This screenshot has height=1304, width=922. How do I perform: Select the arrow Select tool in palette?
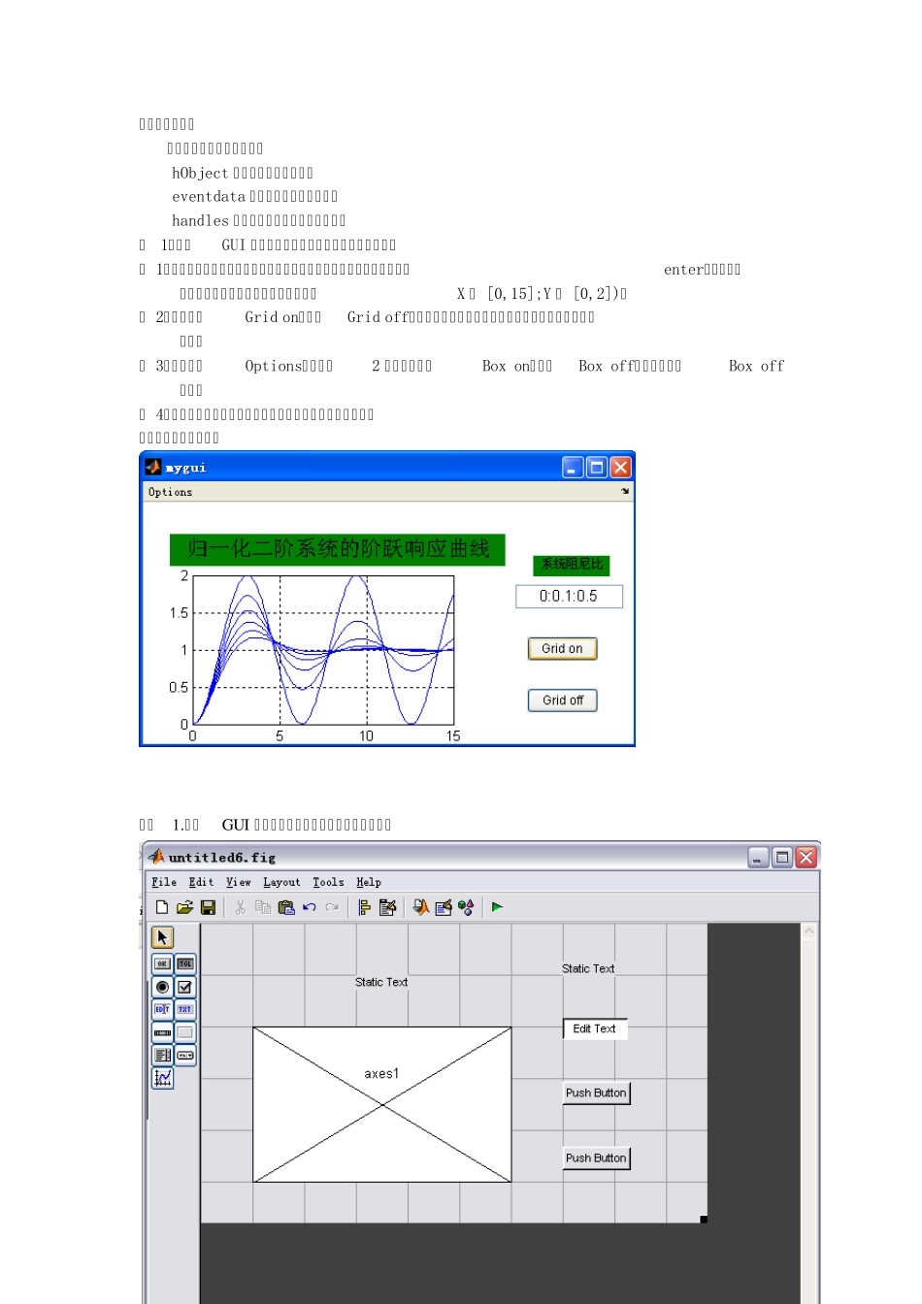pyautogui.click(x=162, y=937)
